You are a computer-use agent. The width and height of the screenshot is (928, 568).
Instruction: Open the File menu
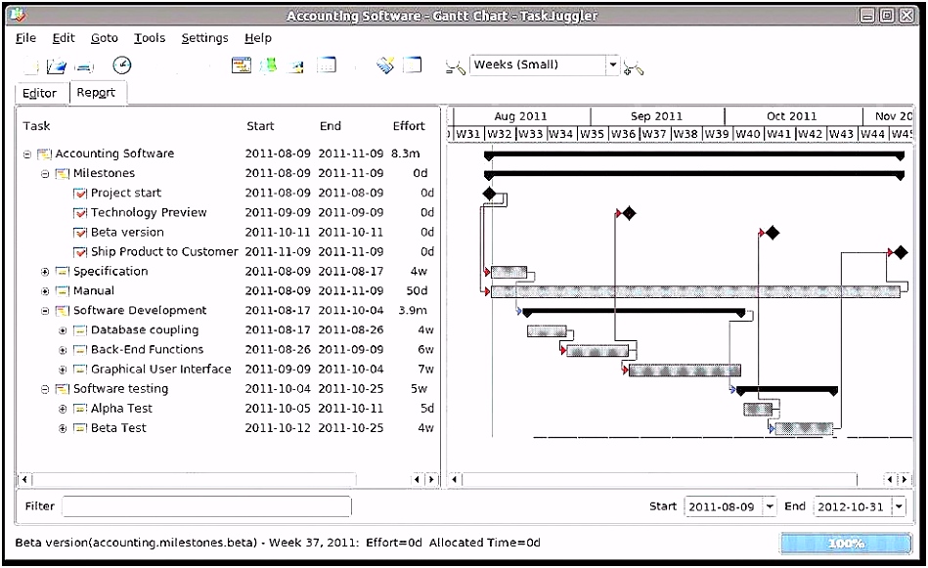pos(25,38)
